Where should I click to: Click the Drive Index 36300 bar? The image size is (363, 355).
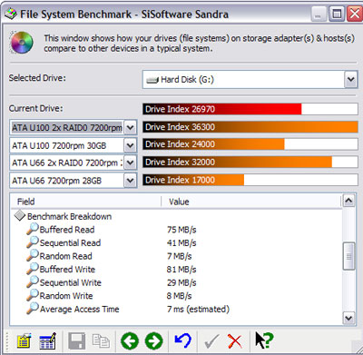(x=250, y=127)
